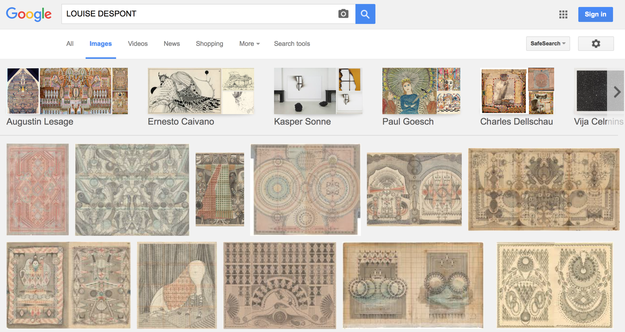Open the drawing with two arched dome forms
The height and width of the screenshot is (332, 625).
(414, 189)
